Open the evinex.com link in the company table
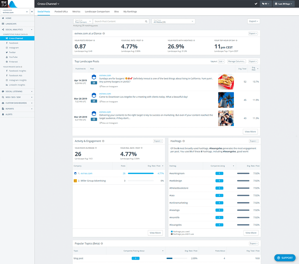This screenshot has width=299, height=264. point(86,173)
